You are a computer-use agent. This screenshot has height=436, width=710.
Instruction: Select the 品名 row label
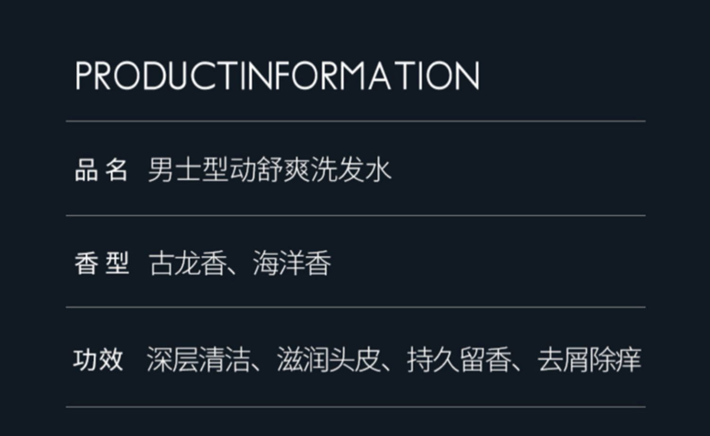tap(101, 170)
